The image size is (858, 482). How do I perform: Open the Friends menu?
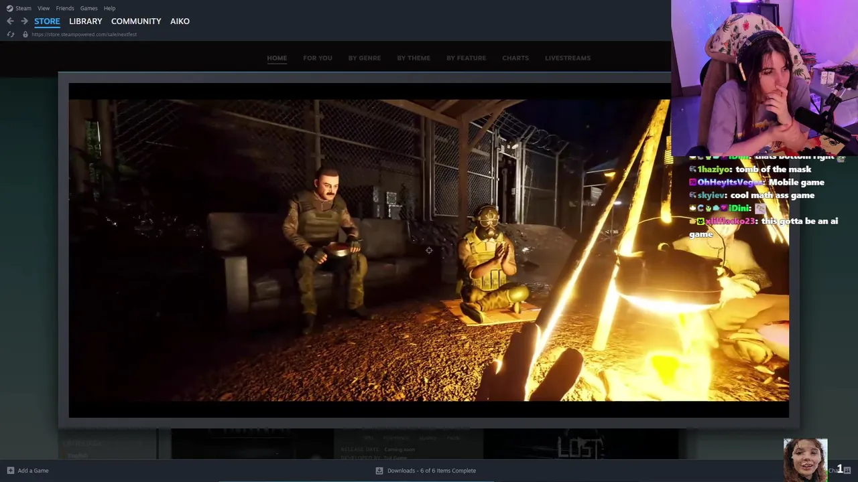coord(65,8)
